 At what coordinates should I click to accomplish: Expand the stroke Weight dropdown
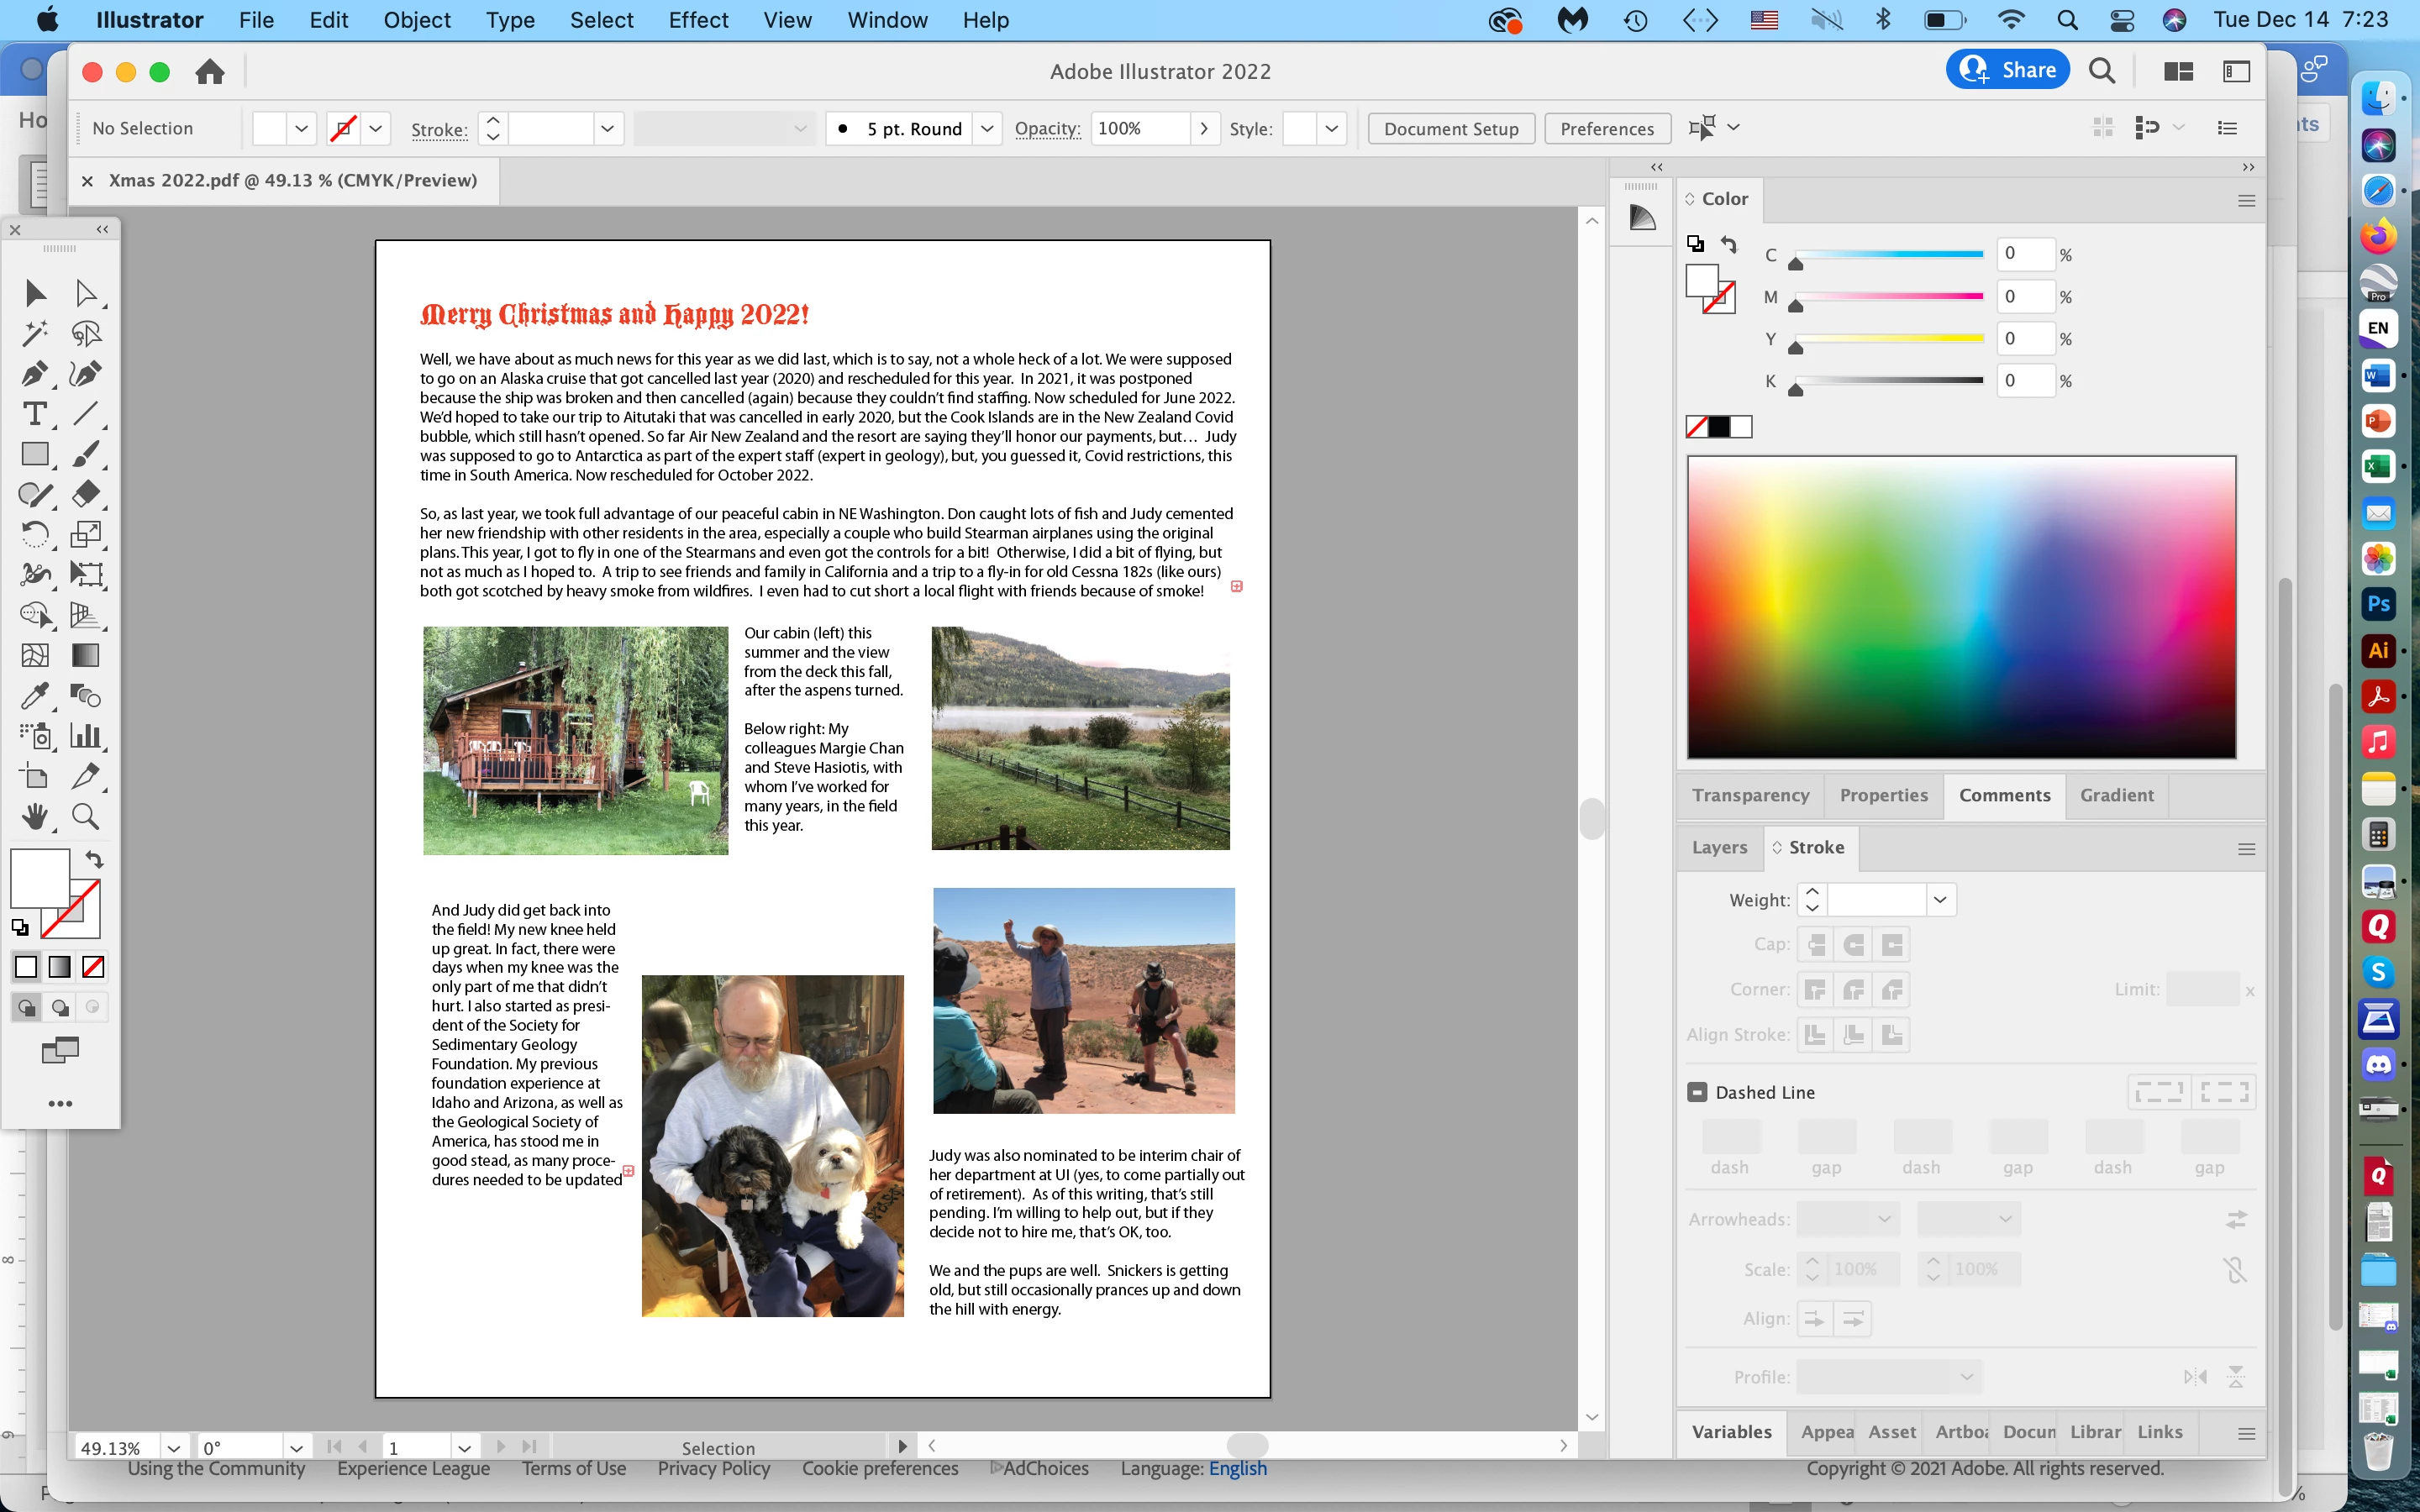[x=1940, y=899]
